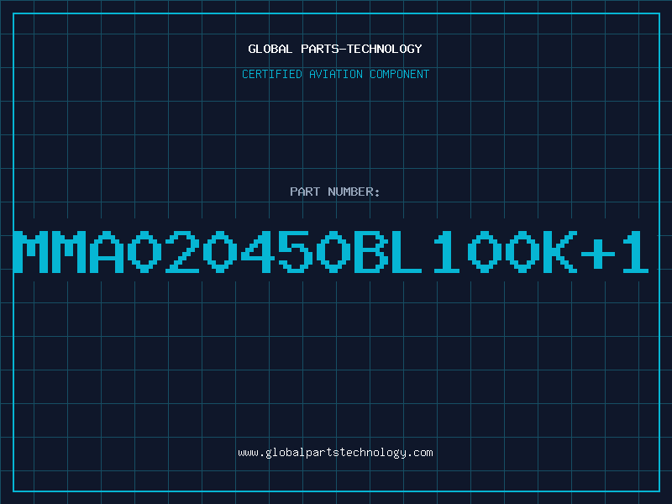
Task: Click the plus sign in the part number
Action: point(598,253)
